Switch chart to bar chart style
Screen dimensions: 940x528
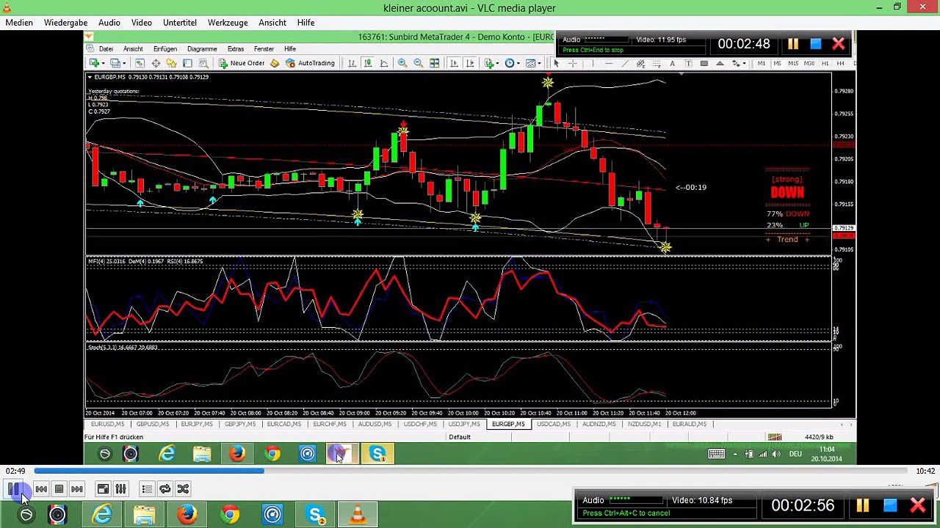pyautogui.click(x=352, y=63)
